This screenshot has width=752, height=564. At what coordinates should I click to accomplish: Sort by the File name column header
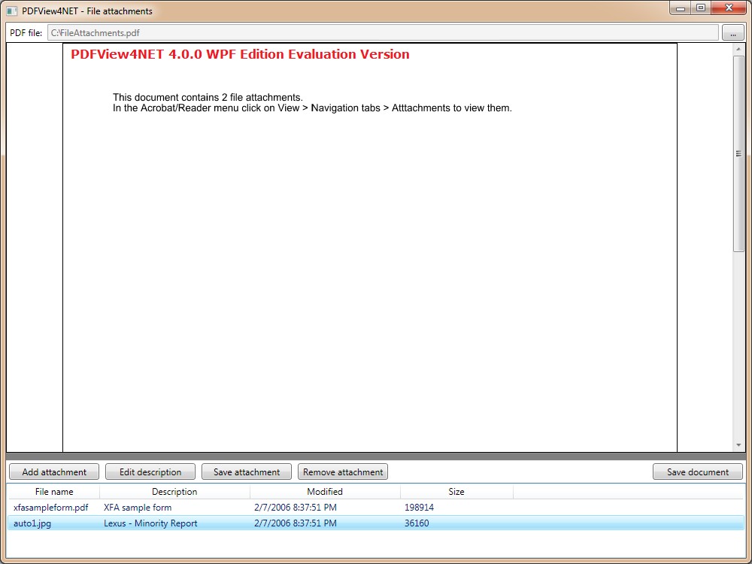point(54,492)
